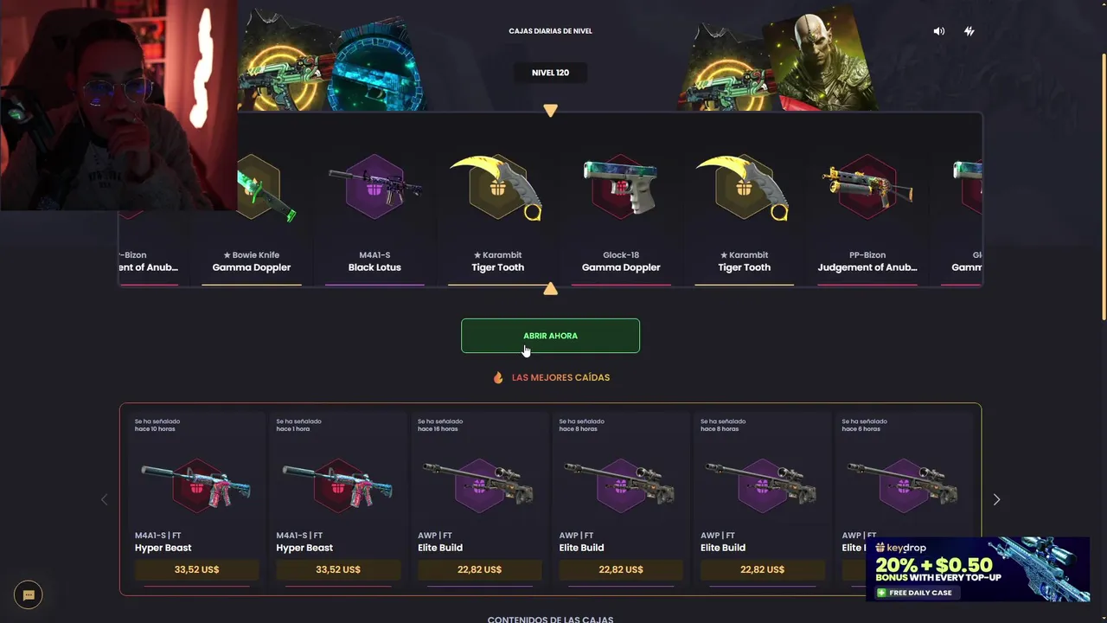Select the NIVEL 120 level badge
This screenshot has width=1107, height=623.
(550, 73)
